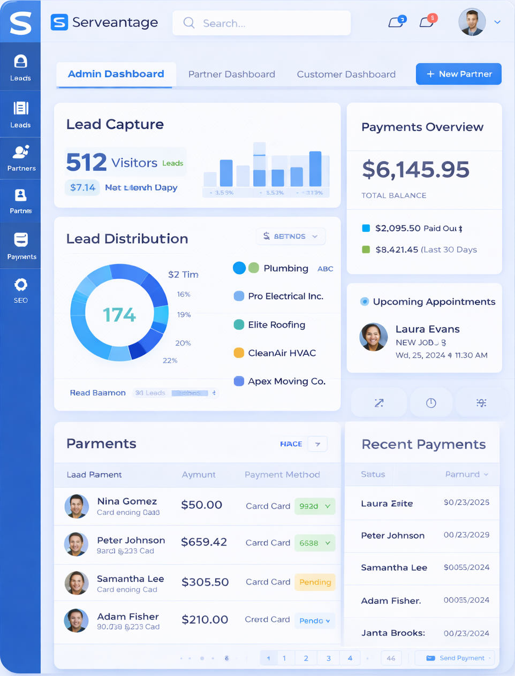Click the settings icon beside clock button
Image resolution: width=515 pixels, height=676 pixels.
pyautogui.click(x=481, y=403)
